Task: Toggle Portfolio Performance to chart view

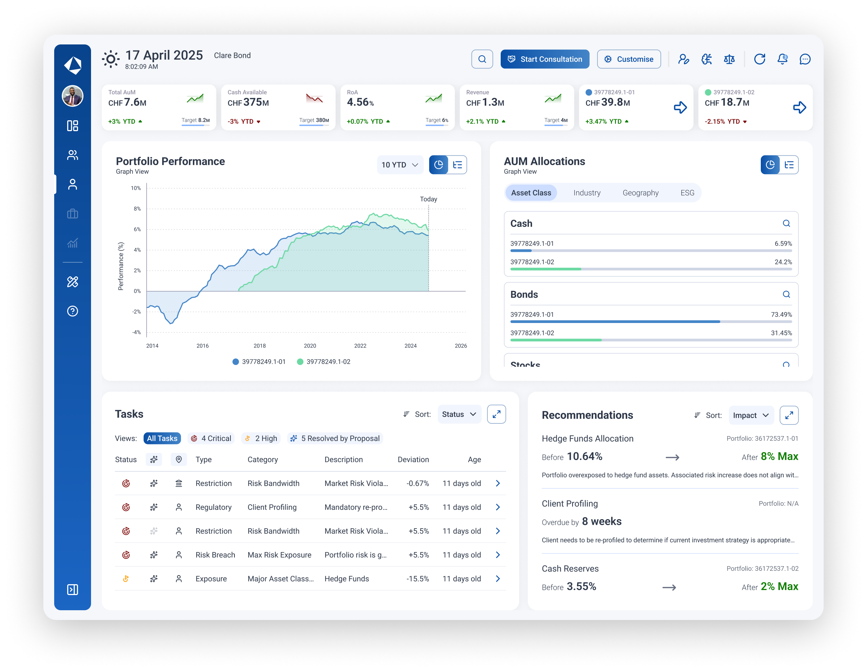Action: 438,165
